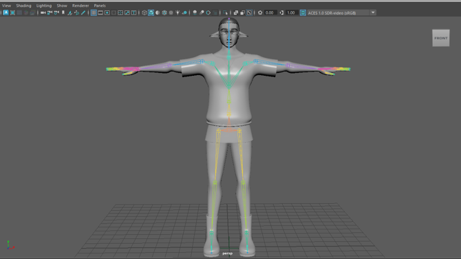The height and width of the screenshot is (259, 461).
Task: Click the exposure icon beside 0.00
Action: (x=260, y=12)
